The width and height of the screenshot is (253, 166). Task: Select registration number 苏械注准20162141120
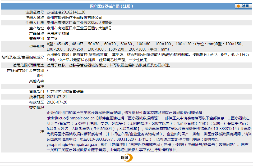point(66,12)
